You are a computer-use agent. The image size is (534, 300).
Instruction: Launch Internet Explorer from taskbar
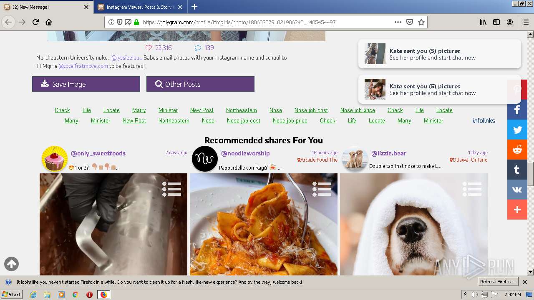33,295
